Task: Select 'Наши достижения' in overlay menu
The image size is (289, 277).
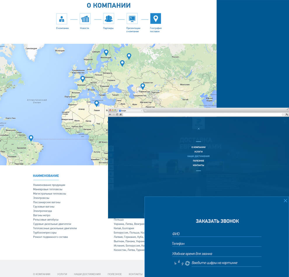Action: [198, 156]
